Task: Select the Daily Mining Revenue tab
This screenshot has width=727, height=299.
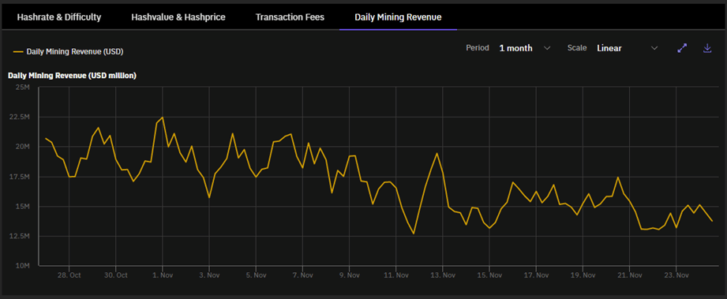Action: tap(398, 17)
